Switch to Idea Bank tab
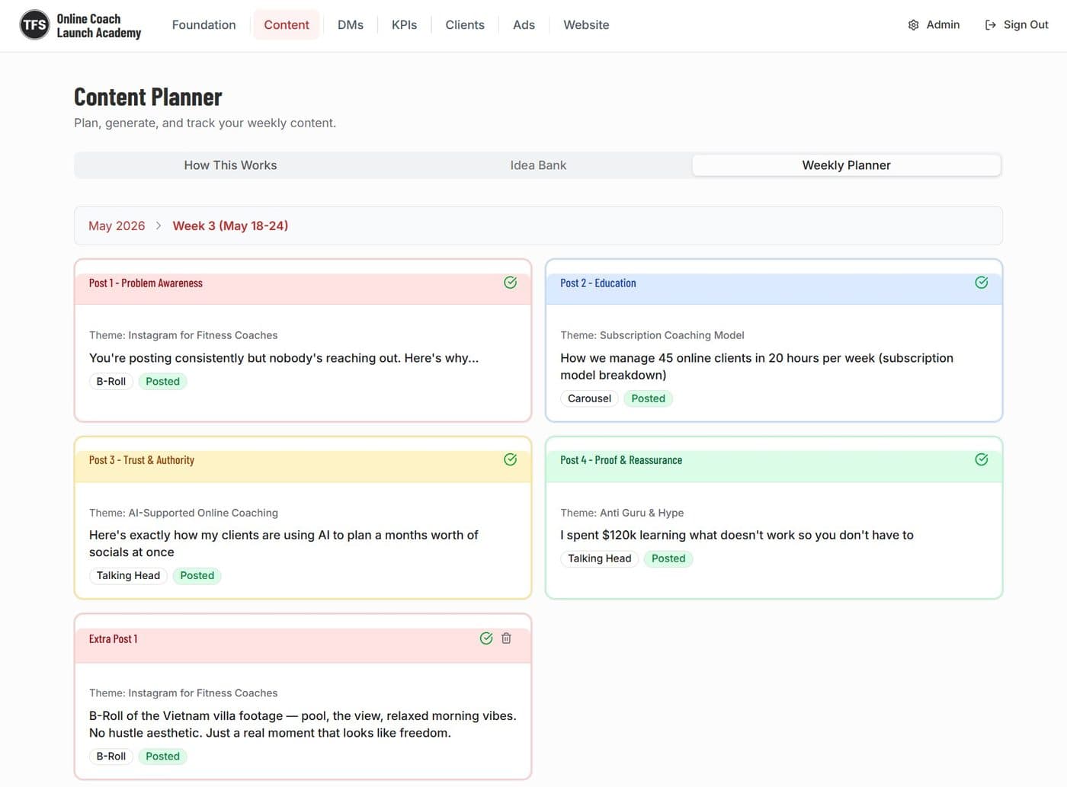 click(x=538, y=165)
